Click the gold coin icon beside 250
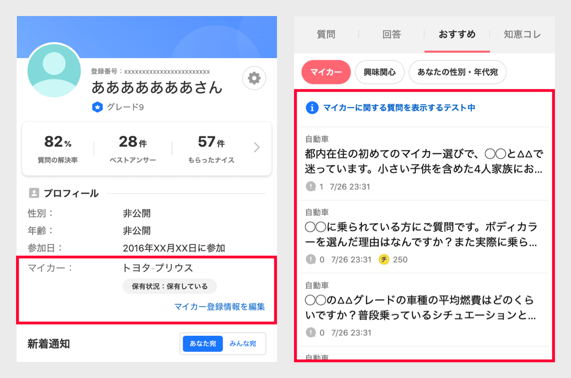Viewport: 571px width, 378px height. click(x=384, y=260)
